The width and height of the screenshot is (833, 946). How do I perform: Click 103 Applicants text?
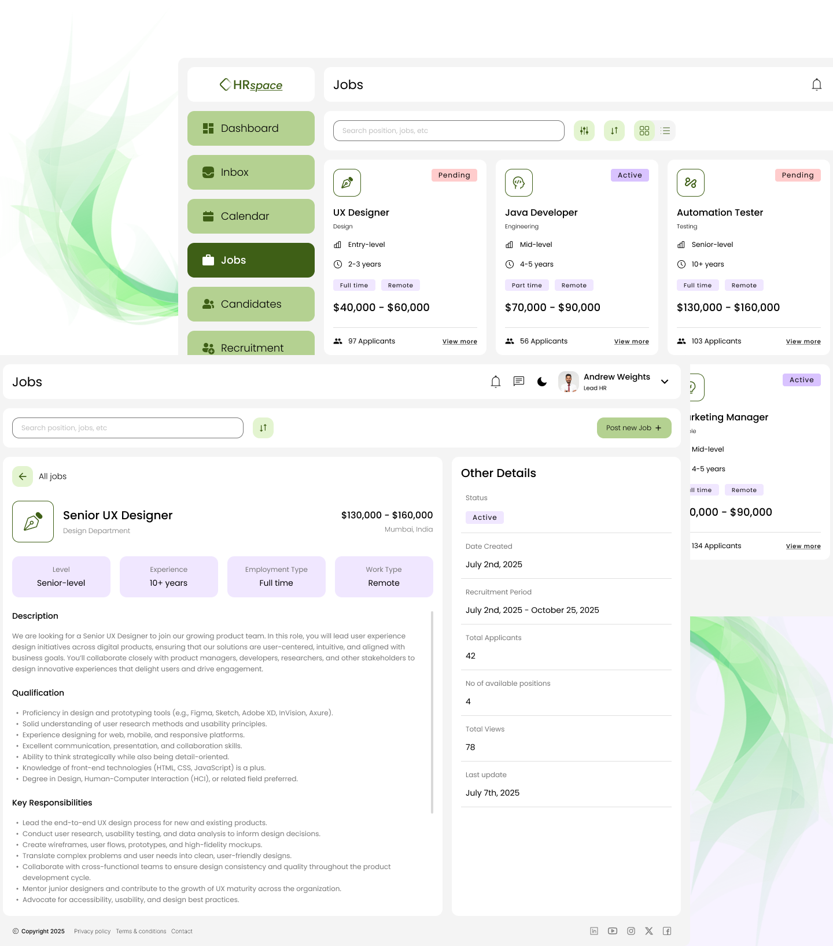point(716,341)
